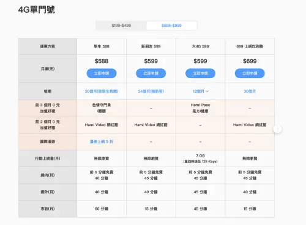Click the 行動上網量(月) row header
Image resolution: width=306 pixels, height=225 pixels.
48,159
